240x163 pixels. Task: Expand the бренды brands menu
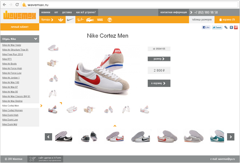[x=47, y=19]
